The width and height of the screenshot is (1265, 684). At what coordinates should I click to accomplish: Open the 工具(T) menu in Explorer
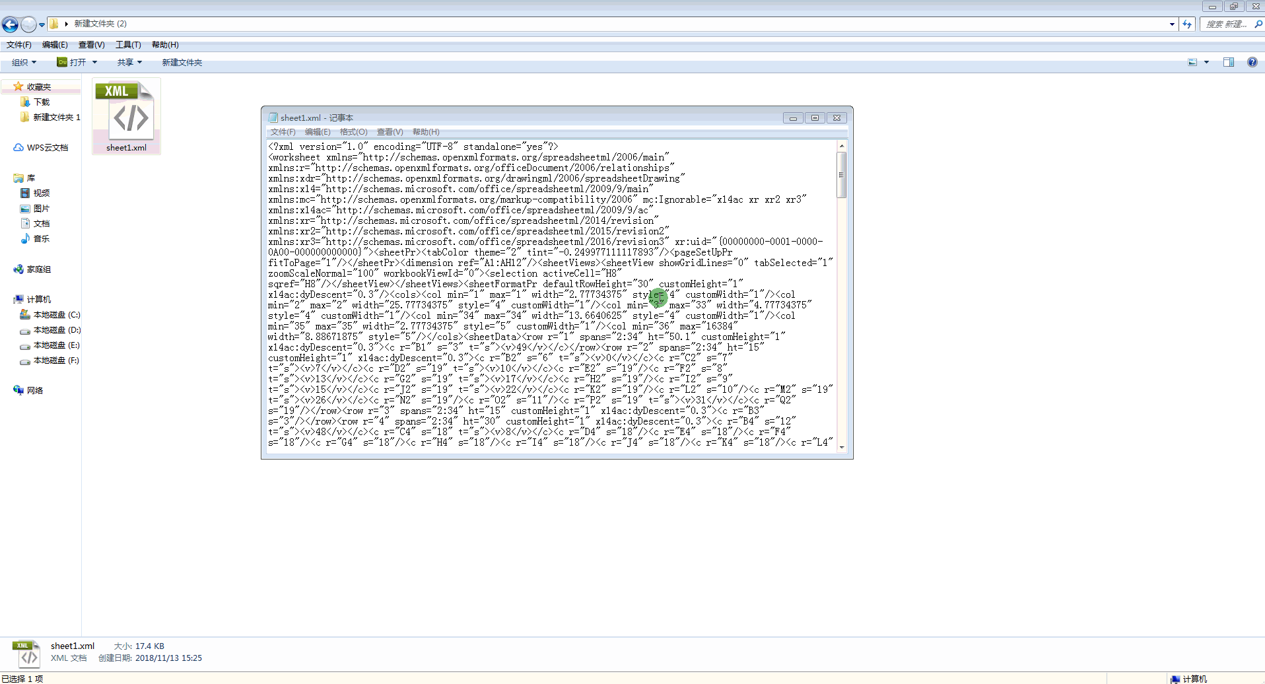point(128,45)
